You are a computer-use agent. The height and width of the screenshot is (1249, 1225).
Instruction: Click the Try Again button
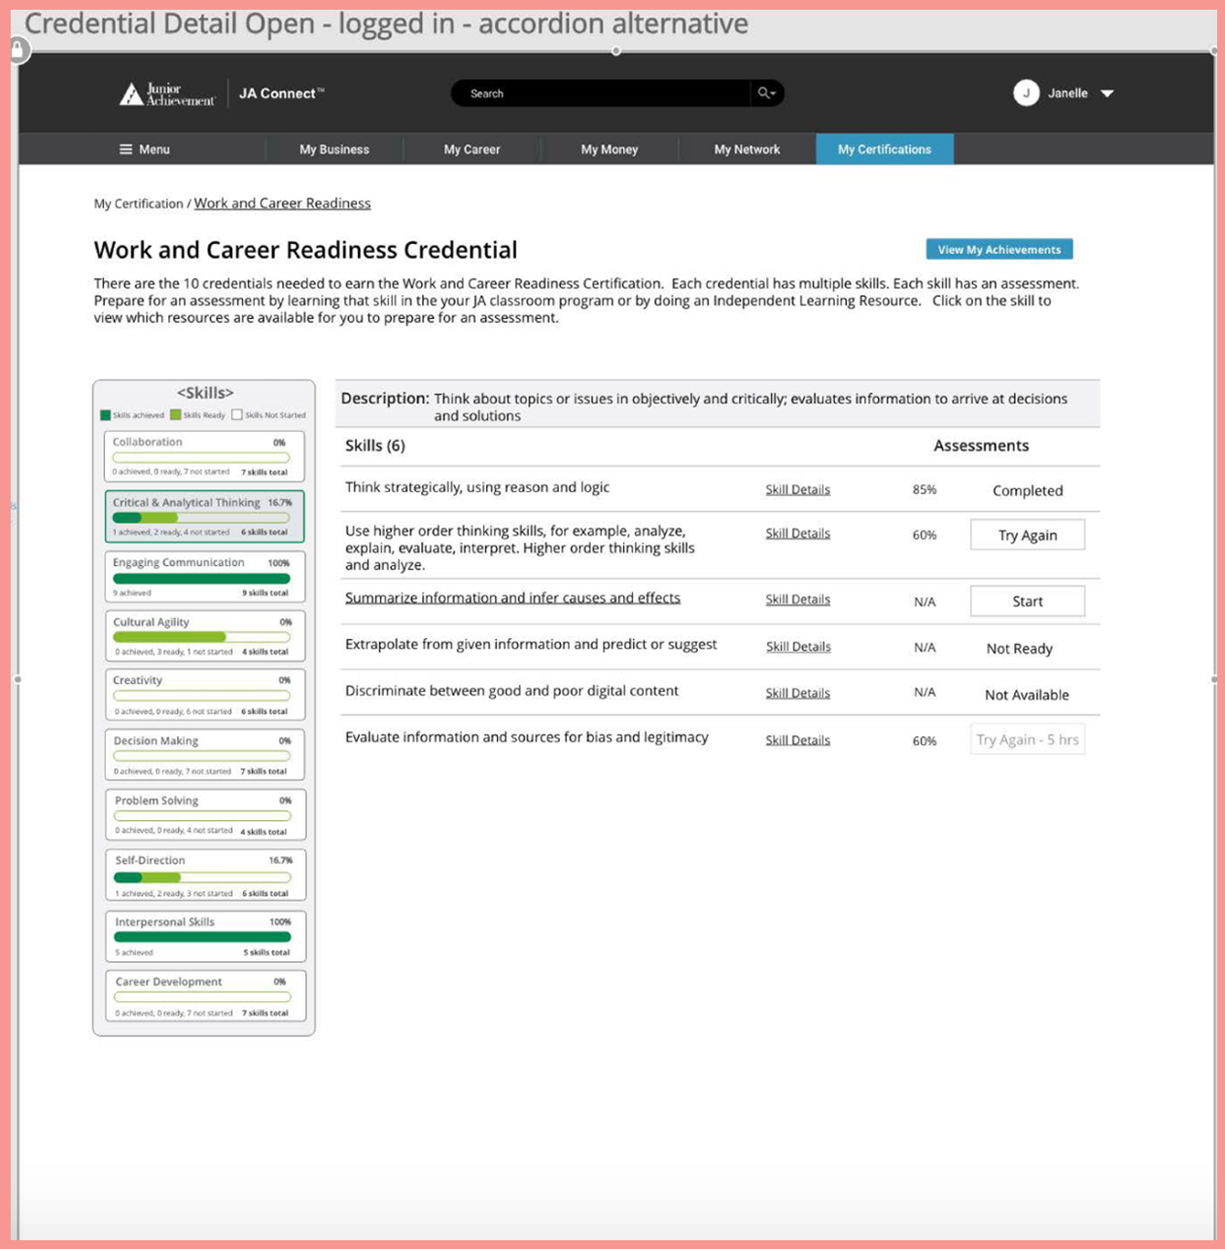pyautogui.click(x=1028, y=535)
